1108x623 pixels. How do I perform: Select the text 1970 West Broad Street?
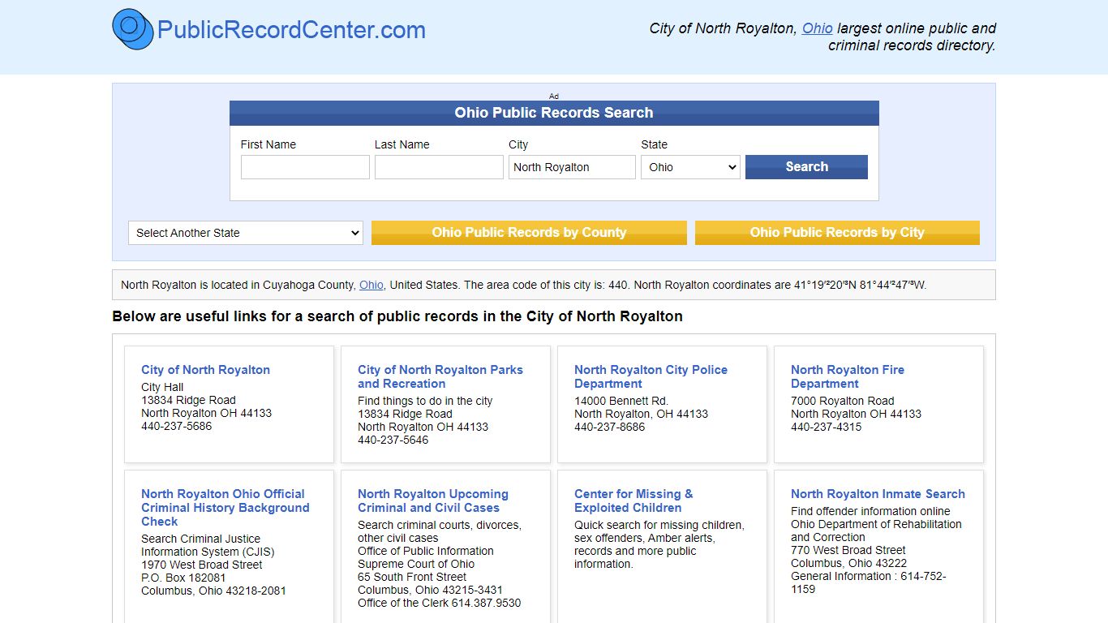tap(202, 565)
